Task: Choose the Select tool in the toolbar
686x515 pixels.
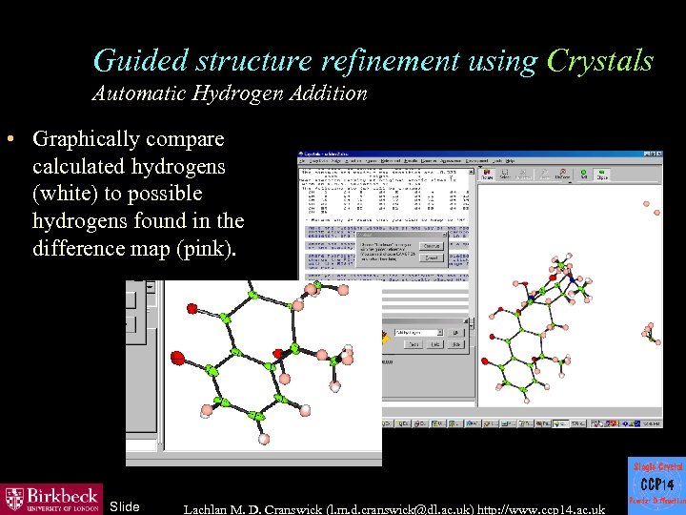Action: click(x=504, y=175)
